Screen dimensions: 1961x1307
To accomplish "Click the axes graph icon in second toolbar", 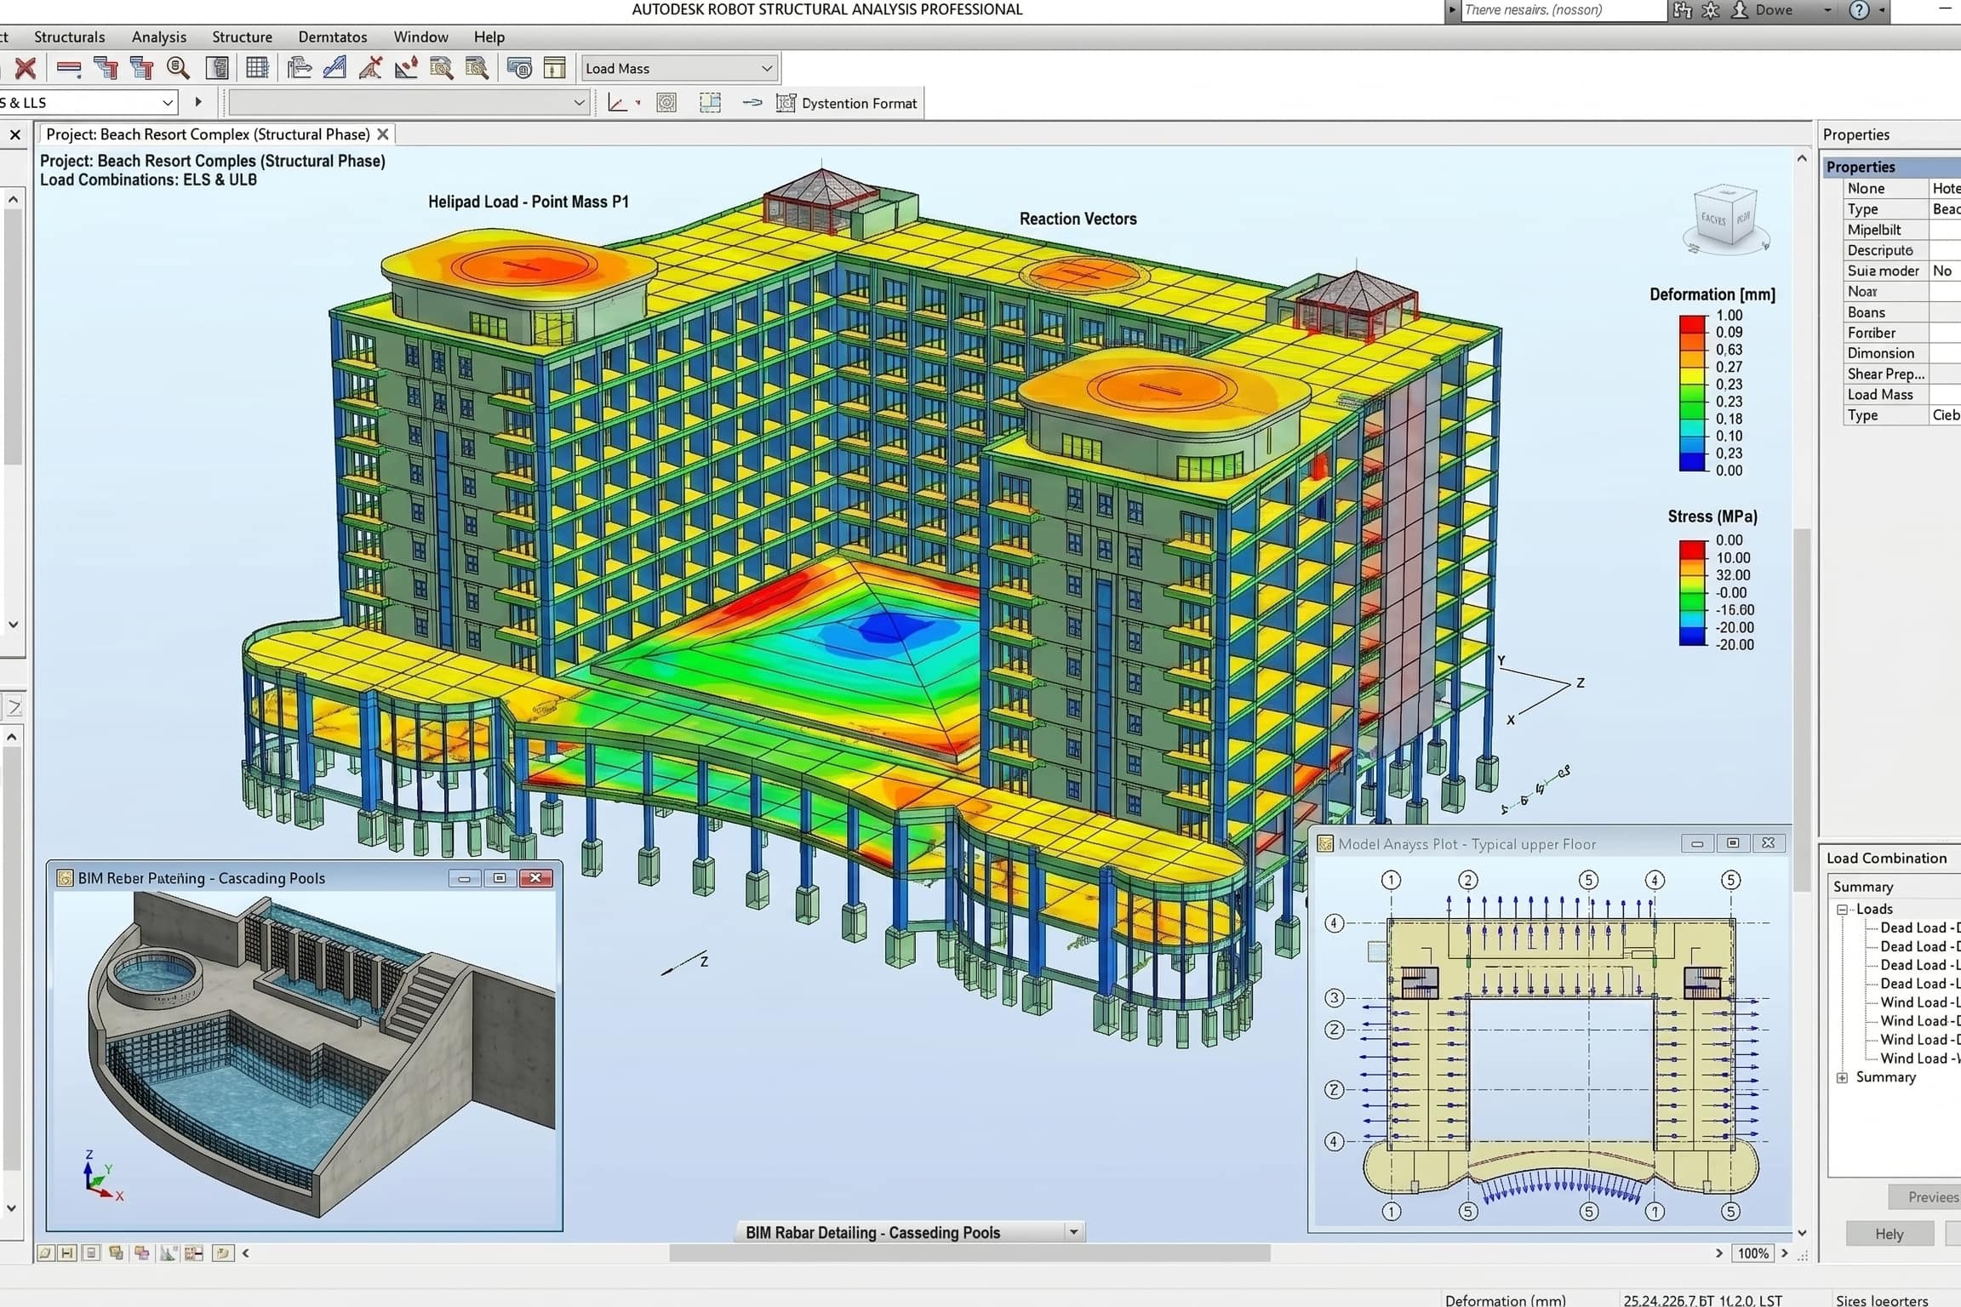I will click(x=618, y=103).
